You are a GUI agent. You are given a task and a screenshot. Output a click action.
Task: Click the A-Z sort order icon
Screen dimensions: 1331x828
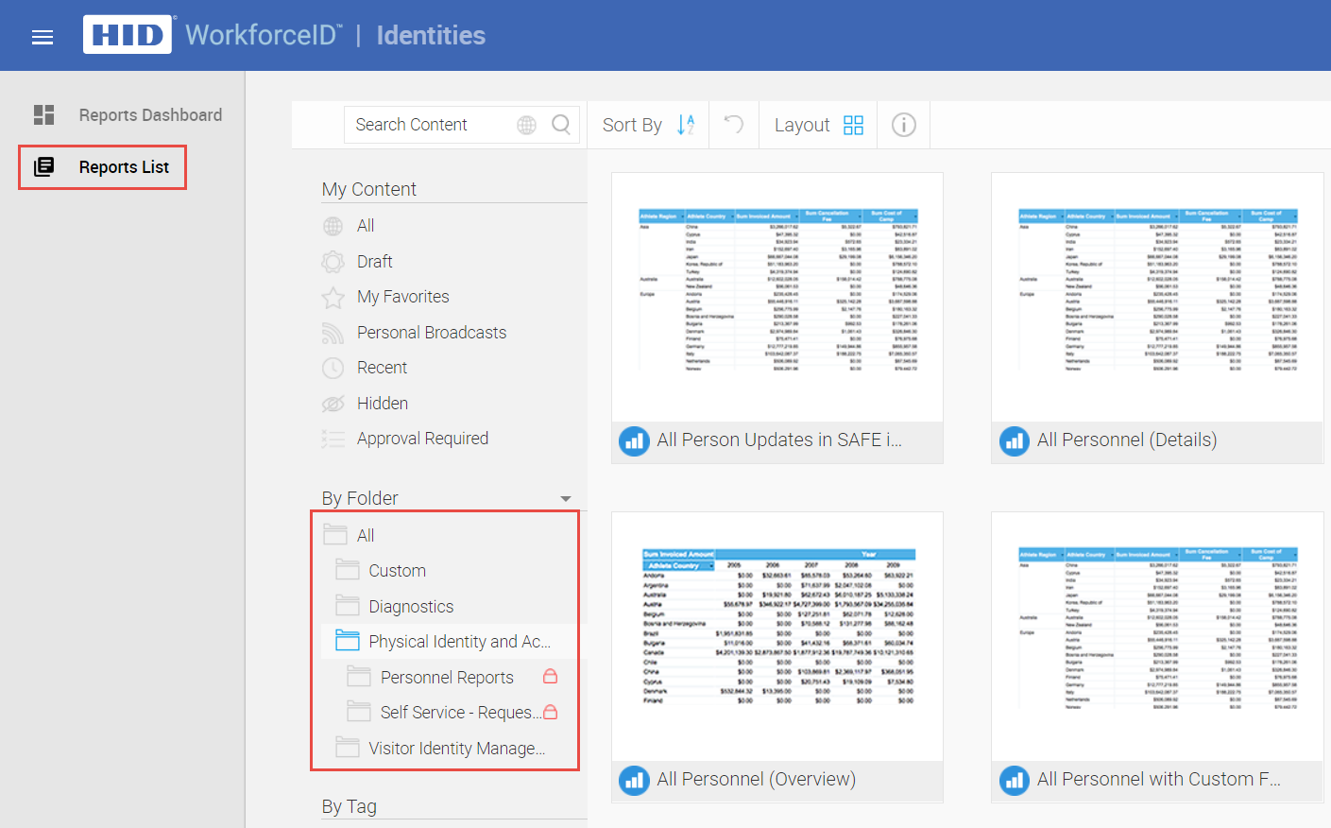686,125
